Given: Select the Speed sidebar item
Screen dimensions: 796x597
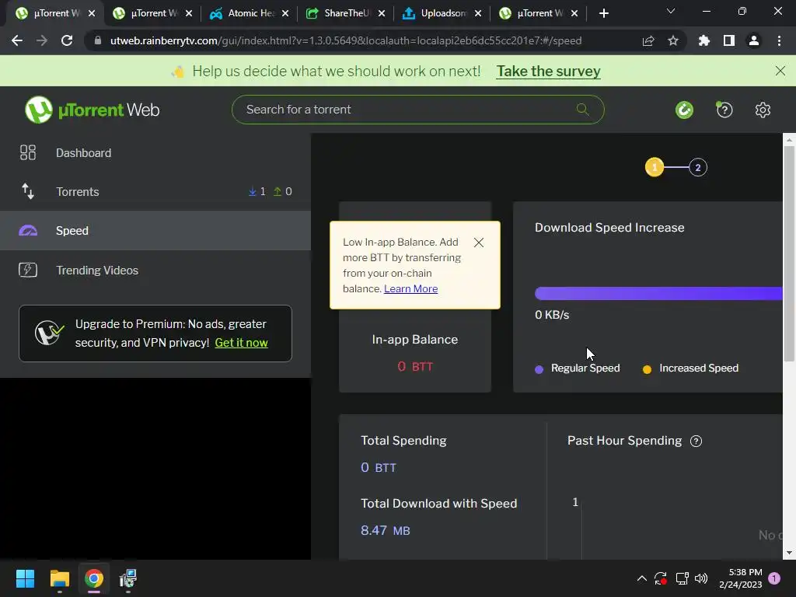Looking at the screenshot, I should coord(155,230).
